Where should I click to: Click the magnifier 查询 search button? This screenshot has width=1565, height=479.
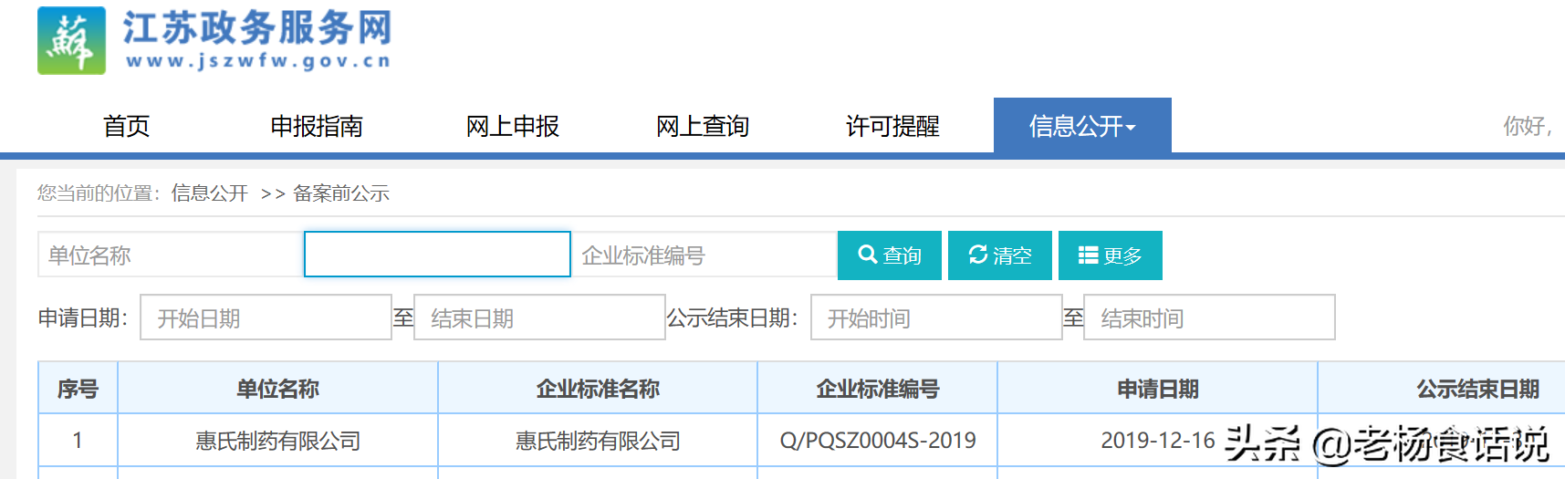[x=889, y=255]
